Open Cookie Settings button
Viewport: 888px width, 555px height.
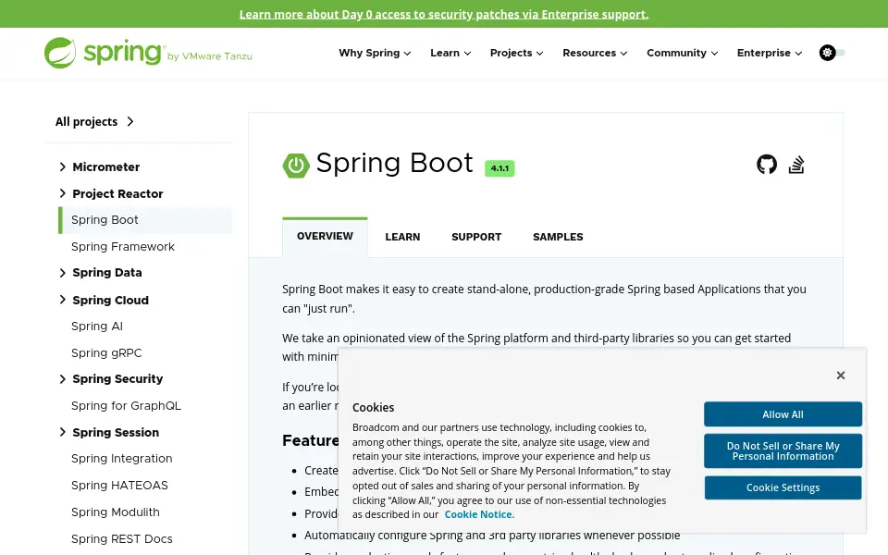pyautogui.click(x=783, y=487)
